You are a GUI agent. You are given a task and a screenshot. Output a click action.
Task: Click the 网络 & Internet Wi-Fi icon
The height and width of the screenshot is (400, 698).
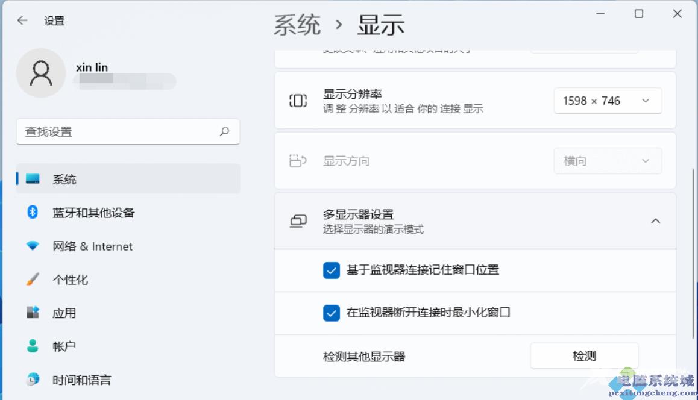pyautogui.click(x=33, y=246)
